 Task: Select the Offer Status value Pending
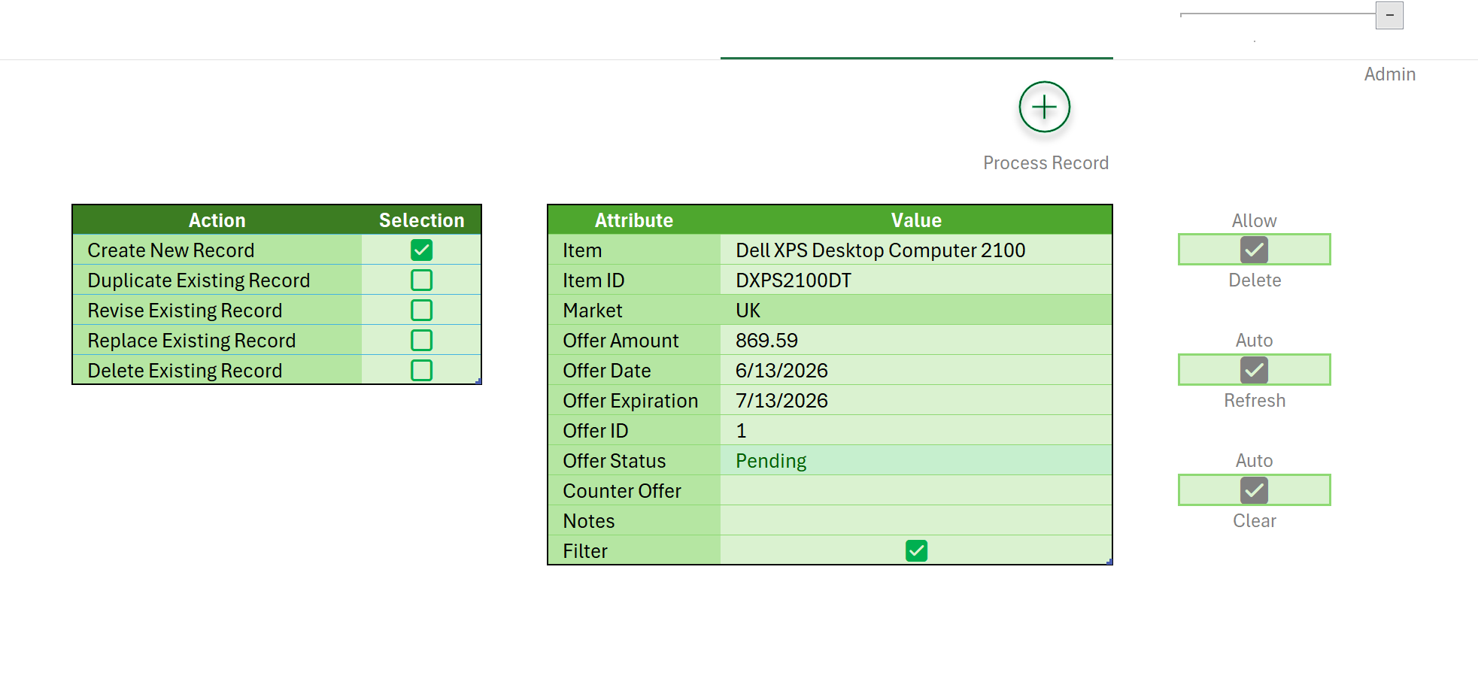(771, 461)
